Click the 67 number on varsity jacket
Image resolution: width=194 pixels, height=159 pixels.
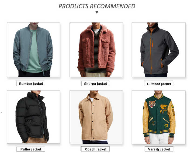(166, 126)
